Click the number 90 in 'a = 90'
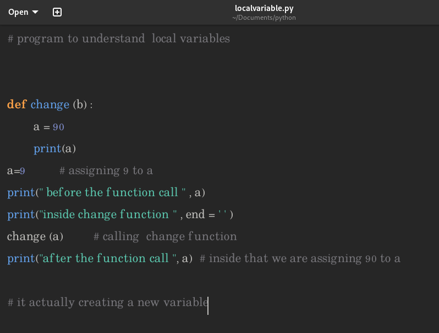 [58, 127]
